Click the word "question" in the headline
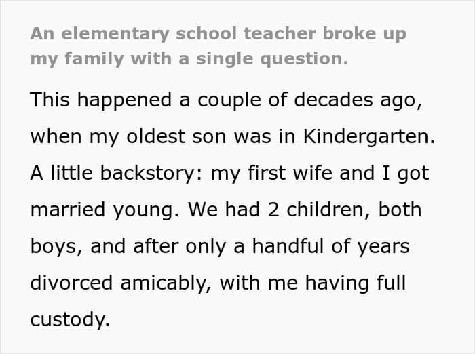Screen dimensions: 475x354 pos(305,59)
